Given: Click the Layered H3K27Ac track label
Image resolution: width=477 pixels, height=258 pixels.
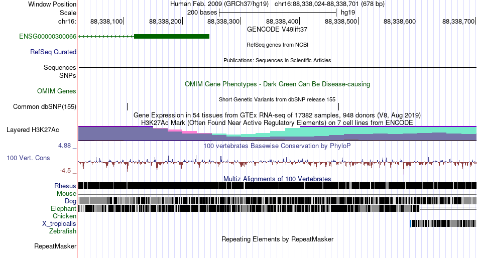Looking at the screenshot, I should pos(33,130).
